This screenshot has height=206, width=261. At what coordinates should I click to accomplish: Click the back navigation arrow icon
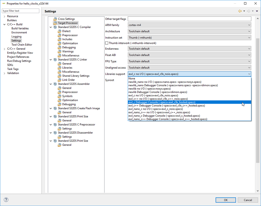point(240,11)
